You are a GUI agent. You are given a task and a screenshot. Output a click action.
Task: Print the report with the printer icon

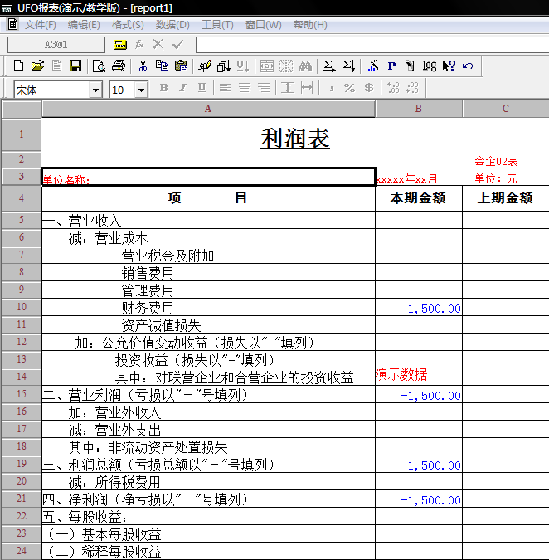[119, 66]
